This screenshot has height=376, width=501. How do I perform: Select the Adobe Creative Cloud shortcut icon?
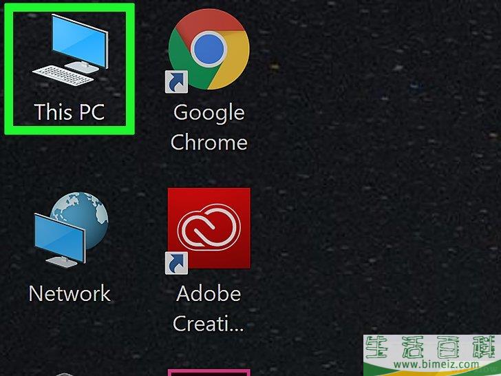[x=208, y=231]
